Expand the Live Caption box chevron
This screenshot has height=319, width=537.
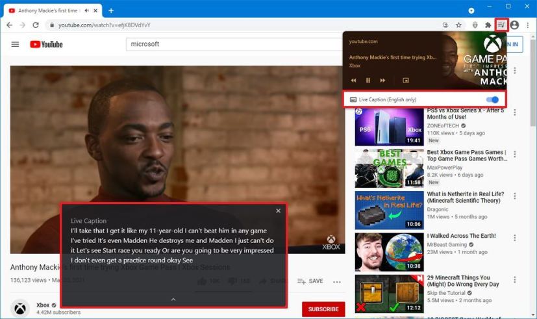tap(173, 300)
